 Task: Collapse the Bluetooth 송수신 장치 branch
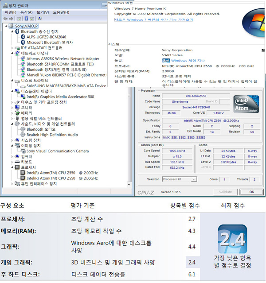[12, 31]
